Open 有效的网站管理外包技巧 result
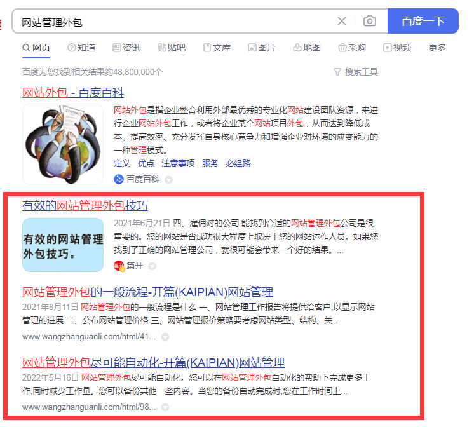This screenshot has height=427, width=474. point(85,206)
